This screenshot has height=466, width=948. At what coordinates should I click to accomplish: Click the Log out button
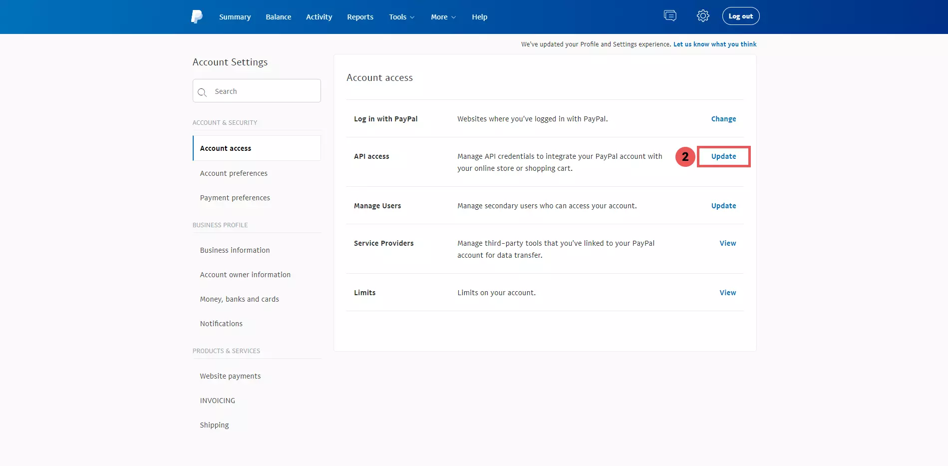741,16
